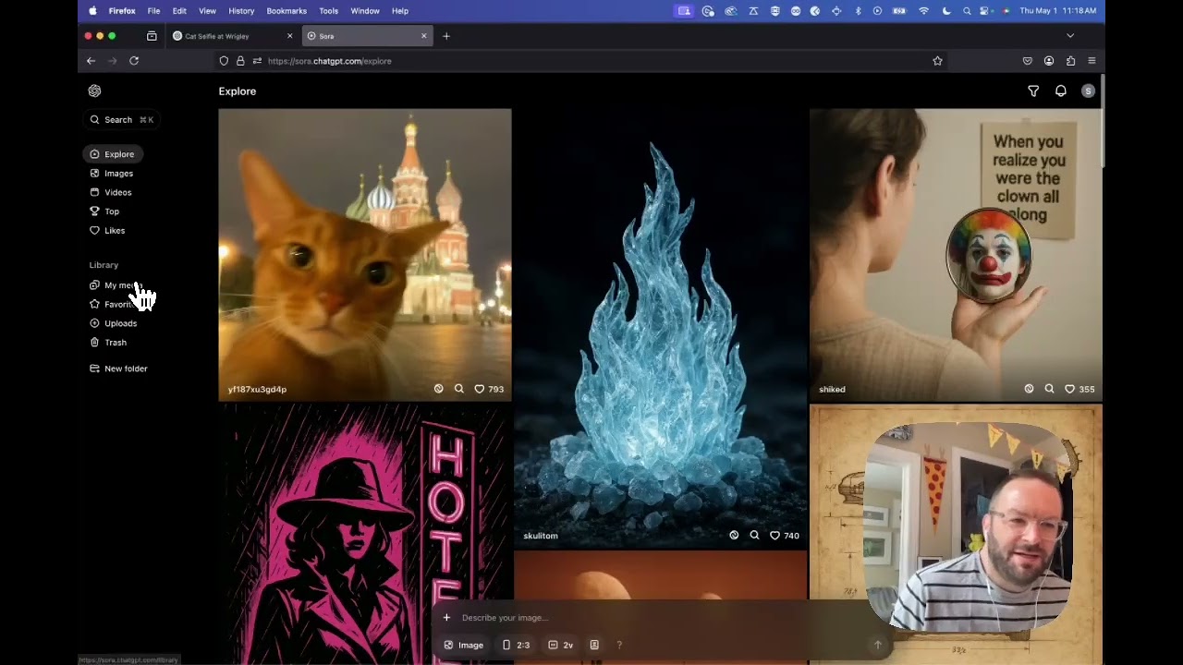Open the 2v variations dropdown

[561, 645]
